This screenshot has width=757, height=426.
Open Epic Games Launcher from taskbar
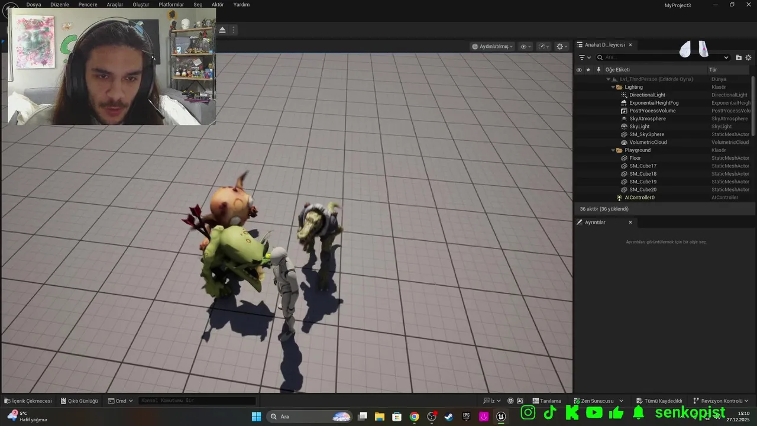pos(467,417)
